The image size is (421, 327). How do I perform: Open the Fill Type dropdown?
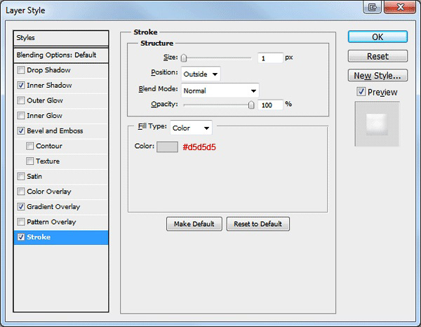point(191,128)
